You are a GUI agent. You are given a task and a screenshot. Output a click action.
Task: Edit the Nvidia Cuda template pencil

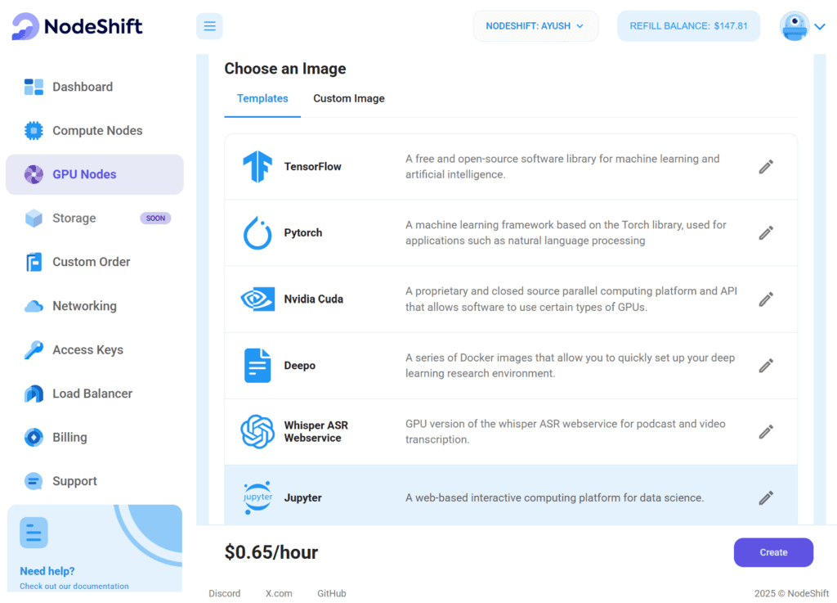766,299
